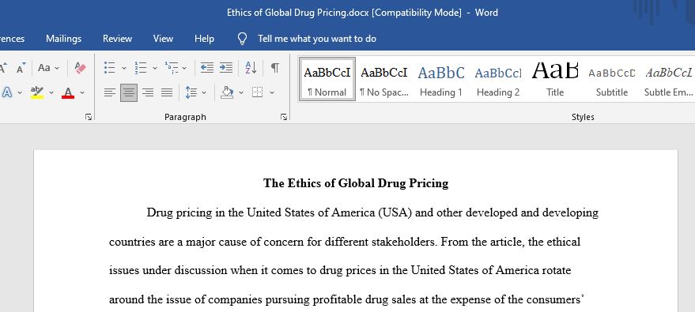Align text right
This screenshot has width=695, height=312.
point(148,92)
